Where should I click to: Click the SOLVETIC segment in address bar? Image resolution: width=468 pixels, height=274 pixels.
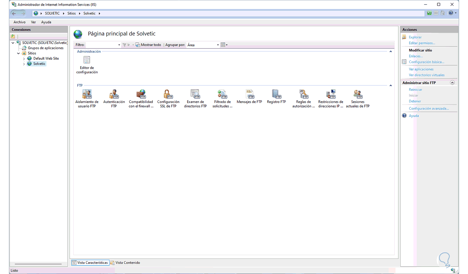point(52,13)
